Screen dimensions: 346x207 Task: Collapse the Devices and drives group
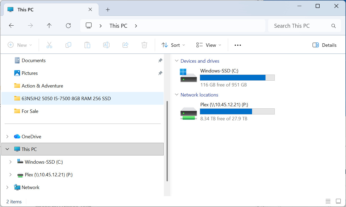[x=177, y=61]
